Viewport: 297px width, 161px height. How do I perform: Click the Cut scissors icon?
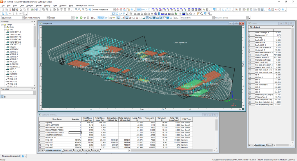click(x=21, y=10)
